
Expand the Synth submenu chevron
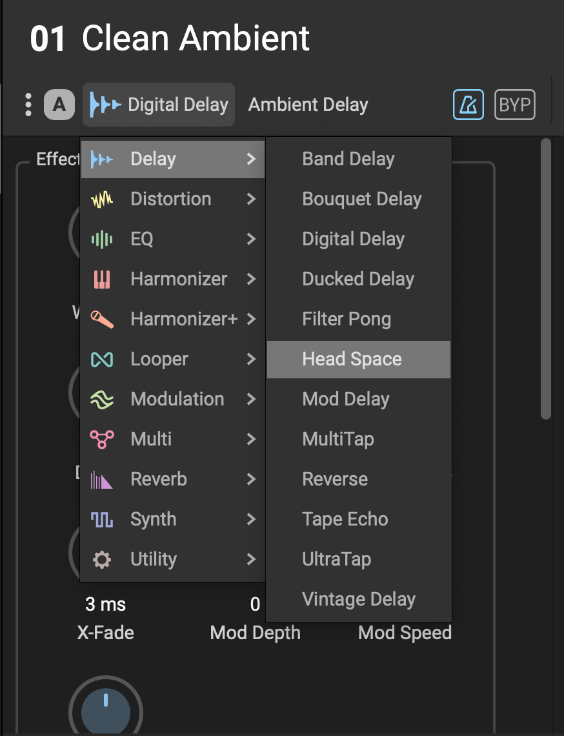[251, 519]
